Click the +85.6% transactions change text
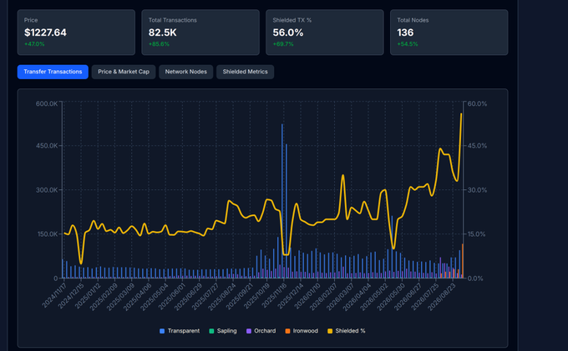 click(159, 44)
